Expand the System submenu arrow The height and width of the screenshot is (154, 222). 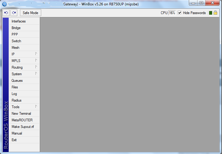coord(36,74)
